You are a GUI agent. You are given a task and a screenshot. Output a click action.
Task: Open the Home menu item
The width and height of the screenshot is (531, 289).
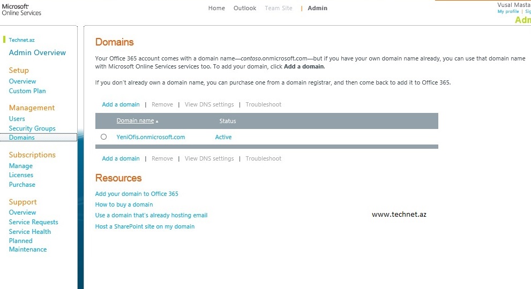click(216, 8)
